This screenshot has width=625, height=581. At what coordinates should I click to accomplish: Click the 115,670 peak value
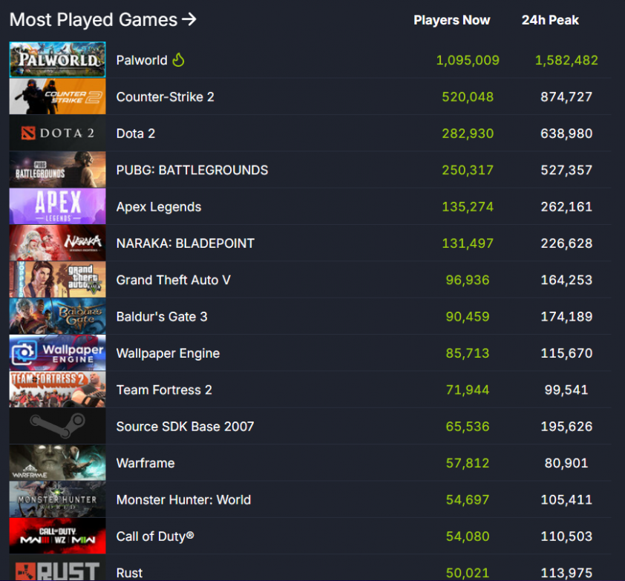click(x=566, y=353)
